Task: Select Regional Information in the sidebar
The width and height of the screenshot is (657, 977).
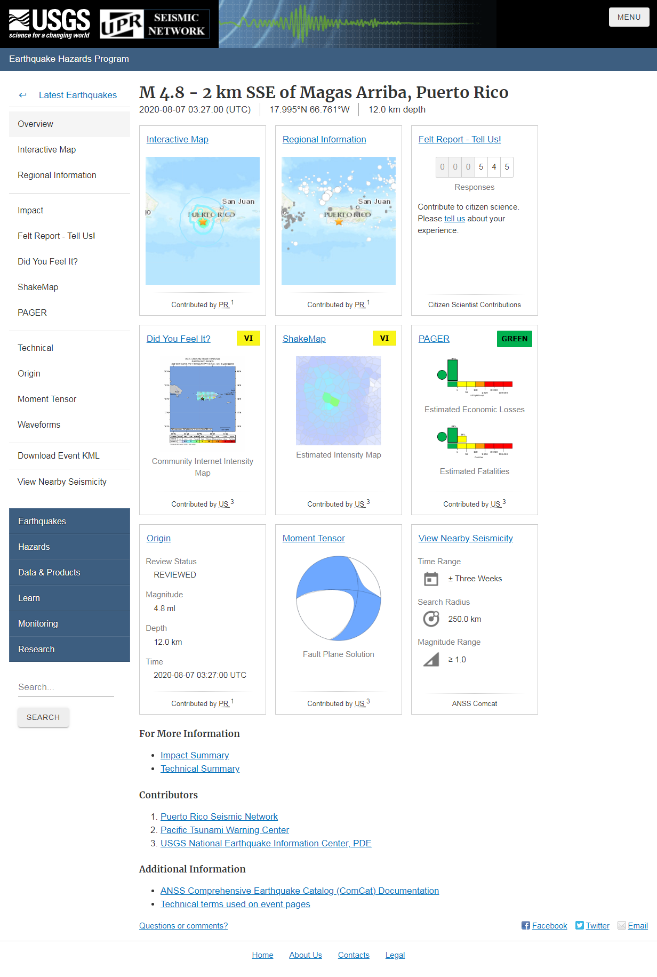Action: (x=69, y=175)
